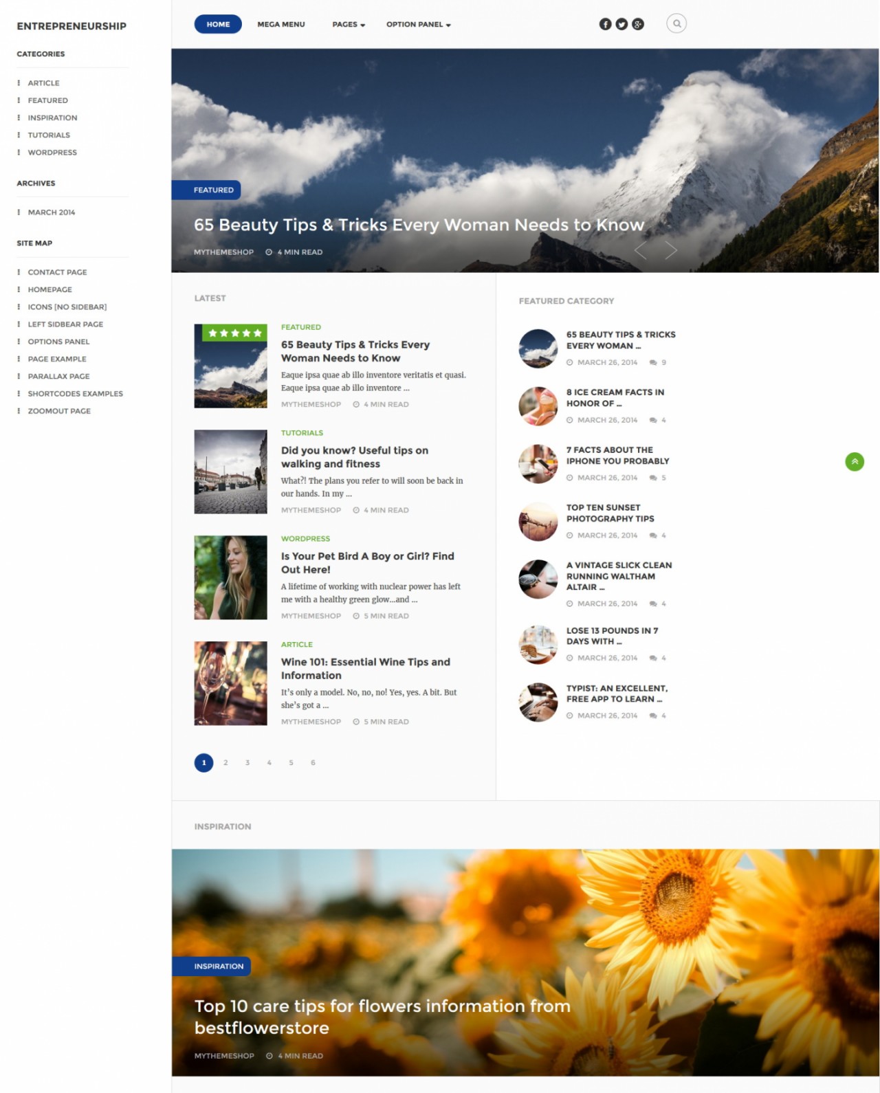This screenshot has width=880, height=1093.
Task: Open Shortcodes Examples link
Action: 75,394
